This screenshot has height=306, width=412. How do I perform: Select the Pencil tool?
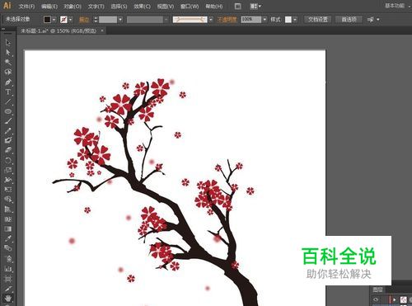click(8, 131)
